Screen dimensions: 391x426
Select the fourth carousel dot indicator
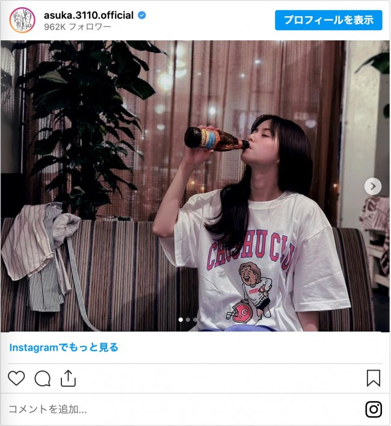202,319
